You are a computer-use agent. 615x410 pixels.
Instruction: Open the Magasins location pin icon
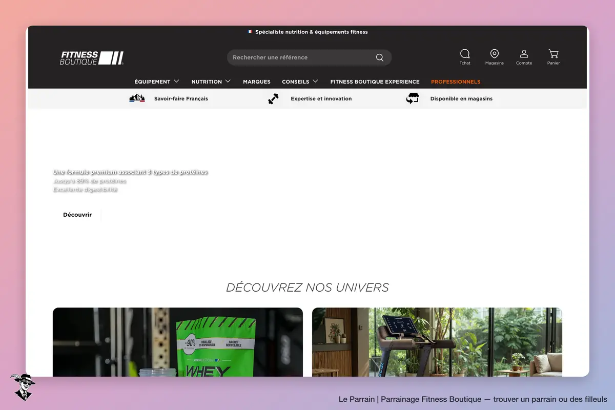495,54
